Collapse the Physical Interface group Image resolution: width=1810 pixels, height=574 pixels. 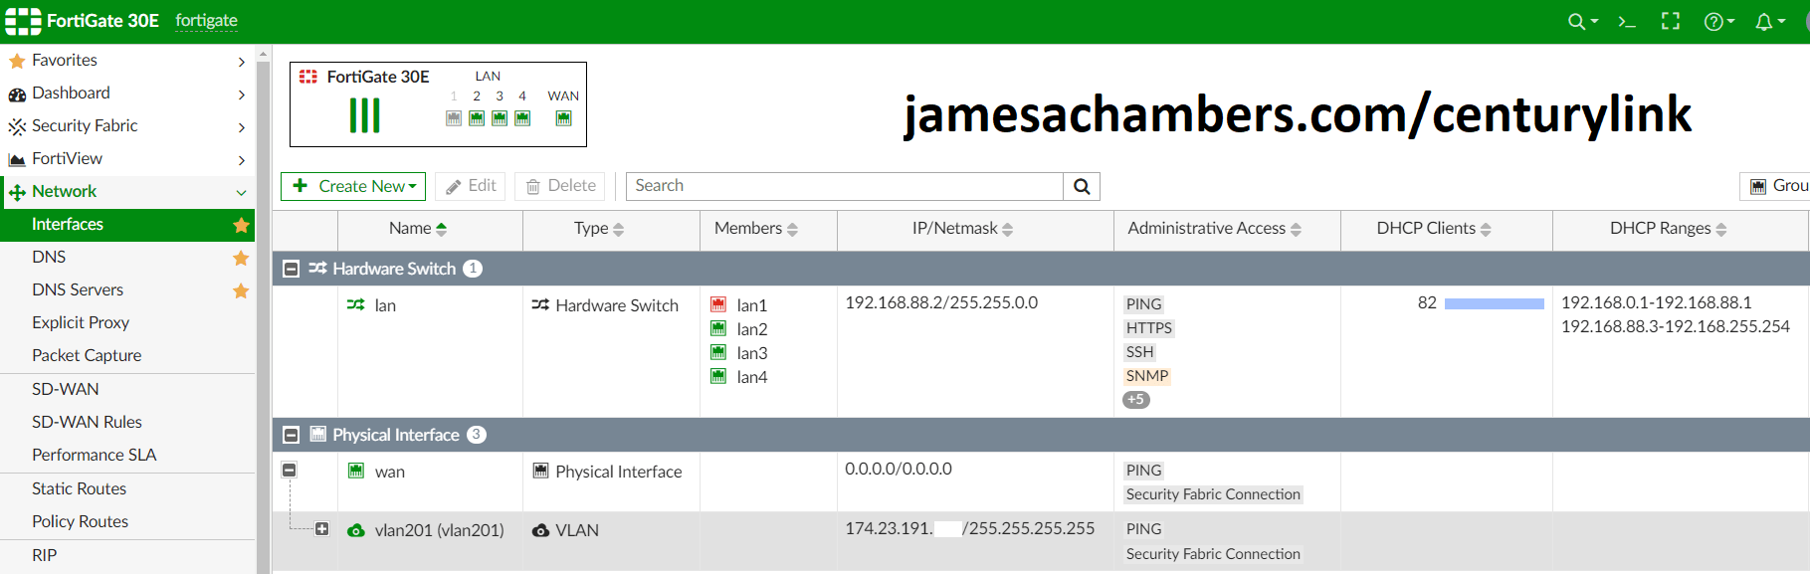(x=292, y=435)
